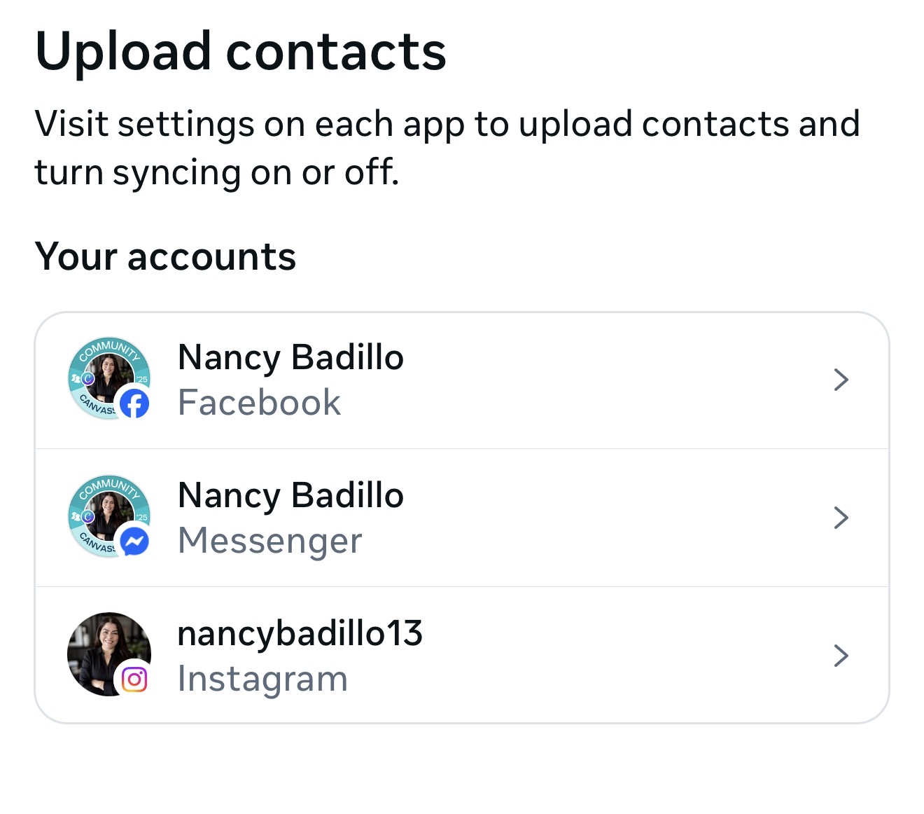This screenshot has width=924, height=814.
Task: Click the Instagram logo badge on the avatar
Action: point(134,680)
